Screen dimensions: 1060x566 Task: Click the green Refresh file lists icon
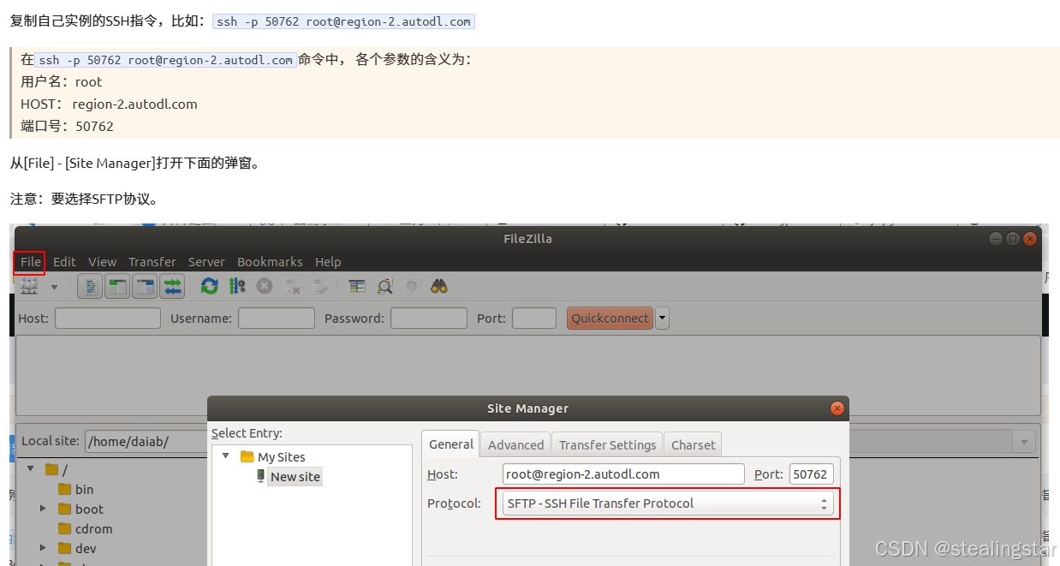(210, 286)
